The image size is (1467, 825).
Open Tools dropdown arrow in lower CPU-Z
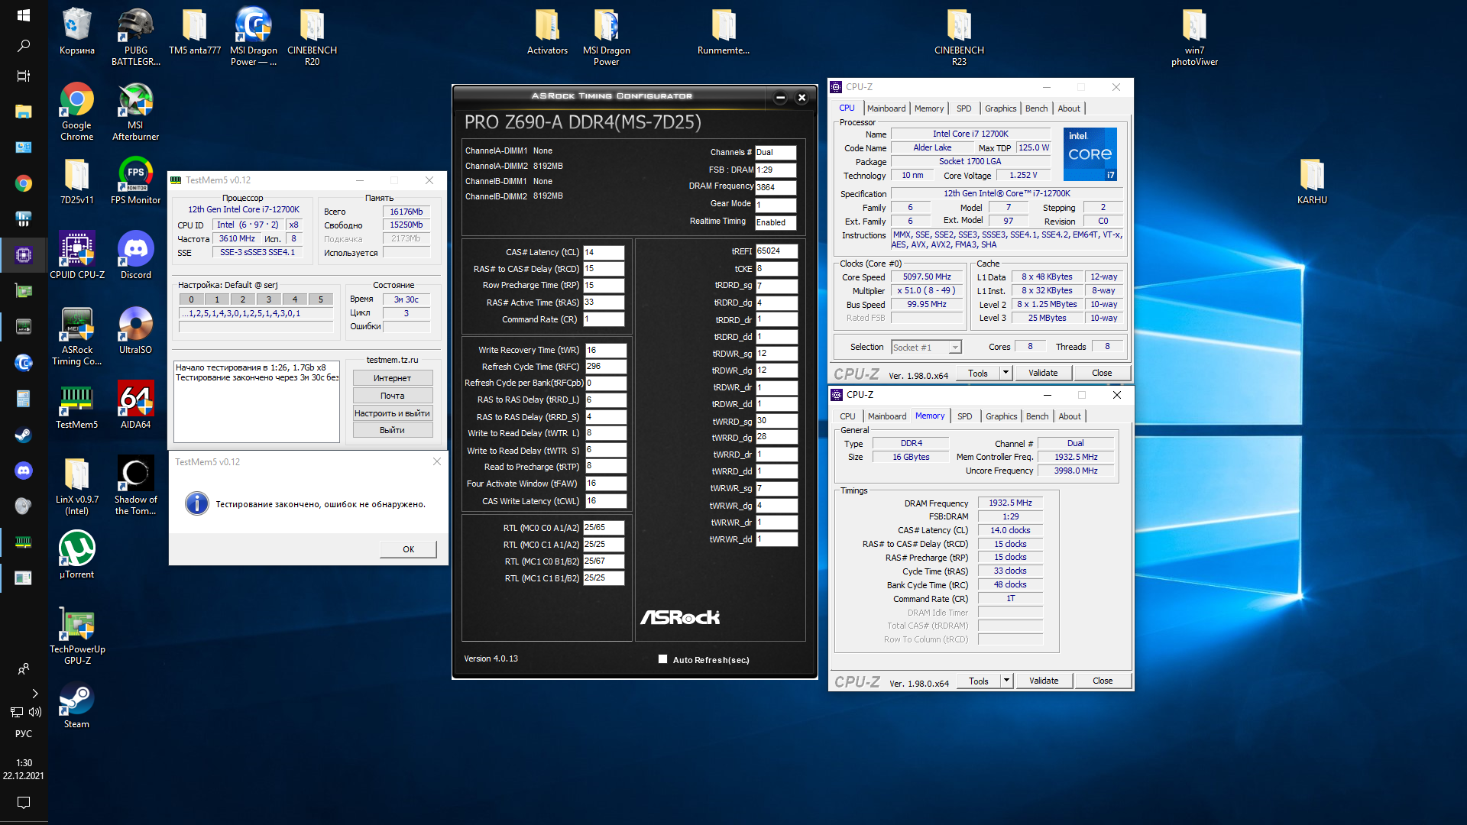[x=1006, y=681]
